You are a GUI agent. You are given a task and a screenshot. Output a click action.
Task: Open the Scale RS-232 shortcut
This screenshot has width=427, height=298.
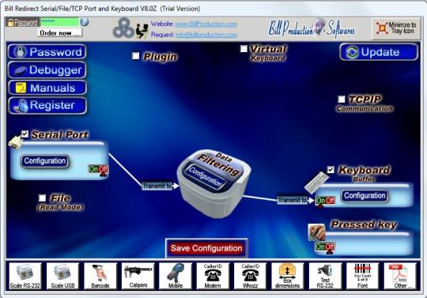point(25,276)
